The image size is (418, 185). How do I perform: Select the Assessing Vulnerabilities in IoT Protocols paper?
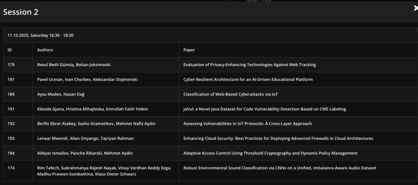tap(247, 123)
